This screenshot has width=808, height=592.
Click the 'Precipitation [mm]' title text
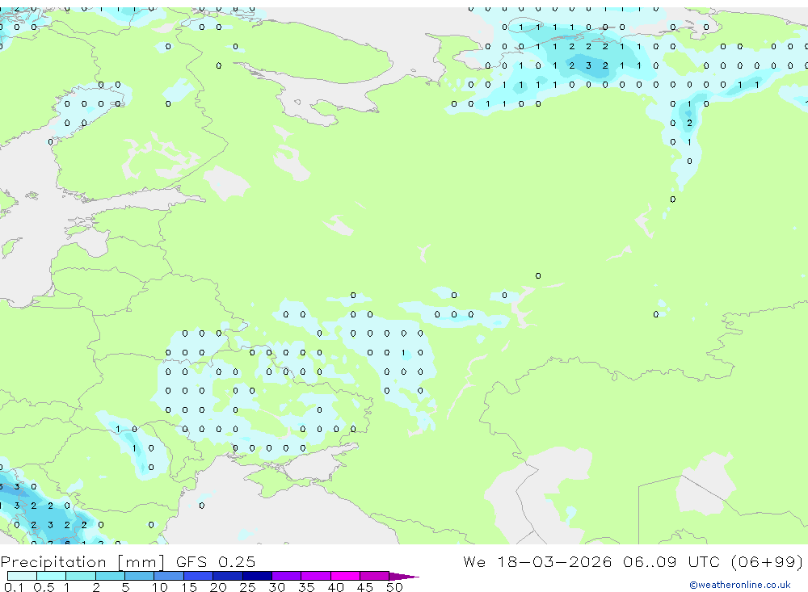point(82,562)
